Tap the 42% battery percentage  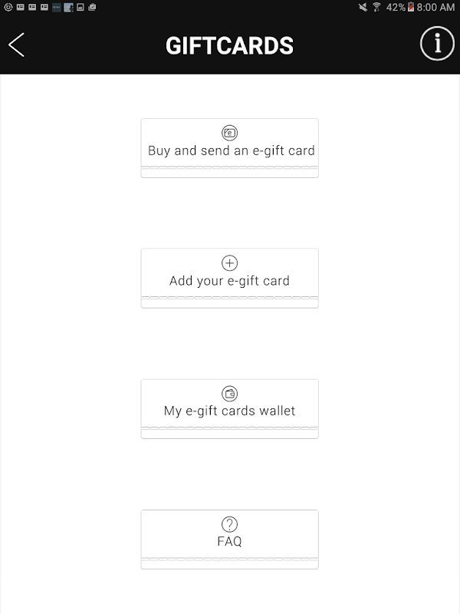point(396,7)
